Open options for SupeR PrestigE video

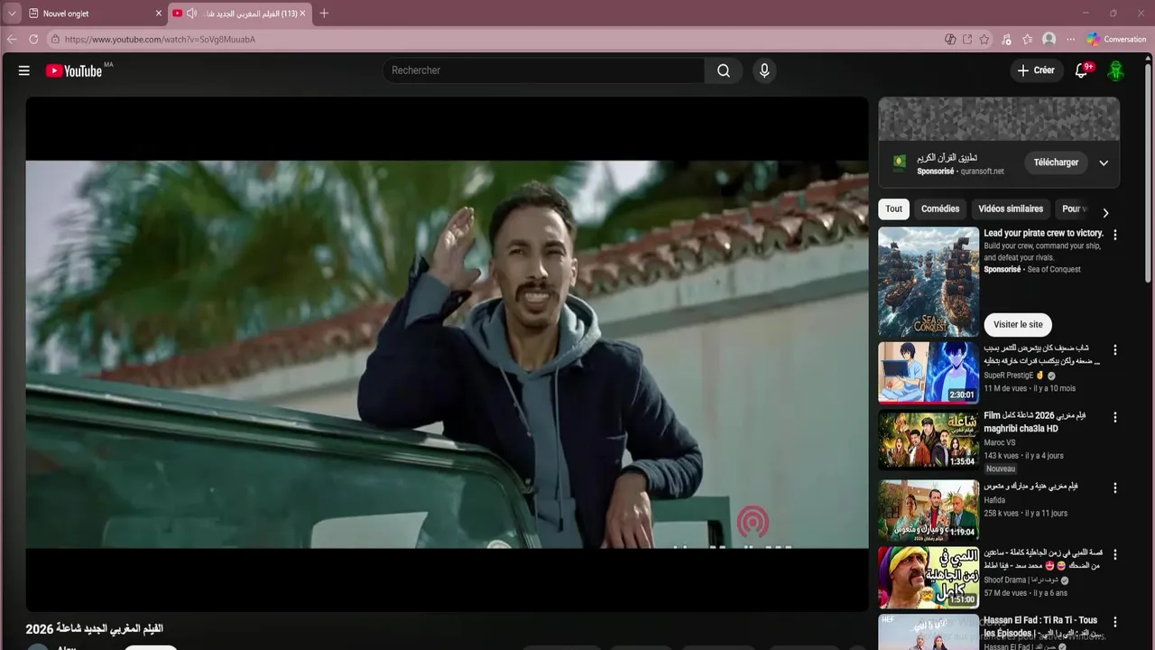[x=1114, y=350]
